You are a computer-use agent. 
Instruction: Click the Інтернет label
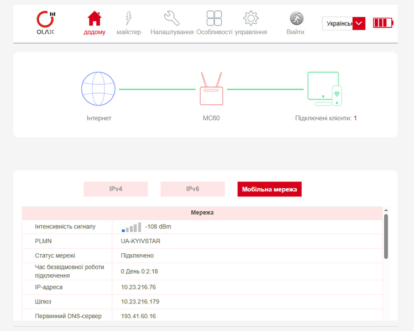pos(99,118)
